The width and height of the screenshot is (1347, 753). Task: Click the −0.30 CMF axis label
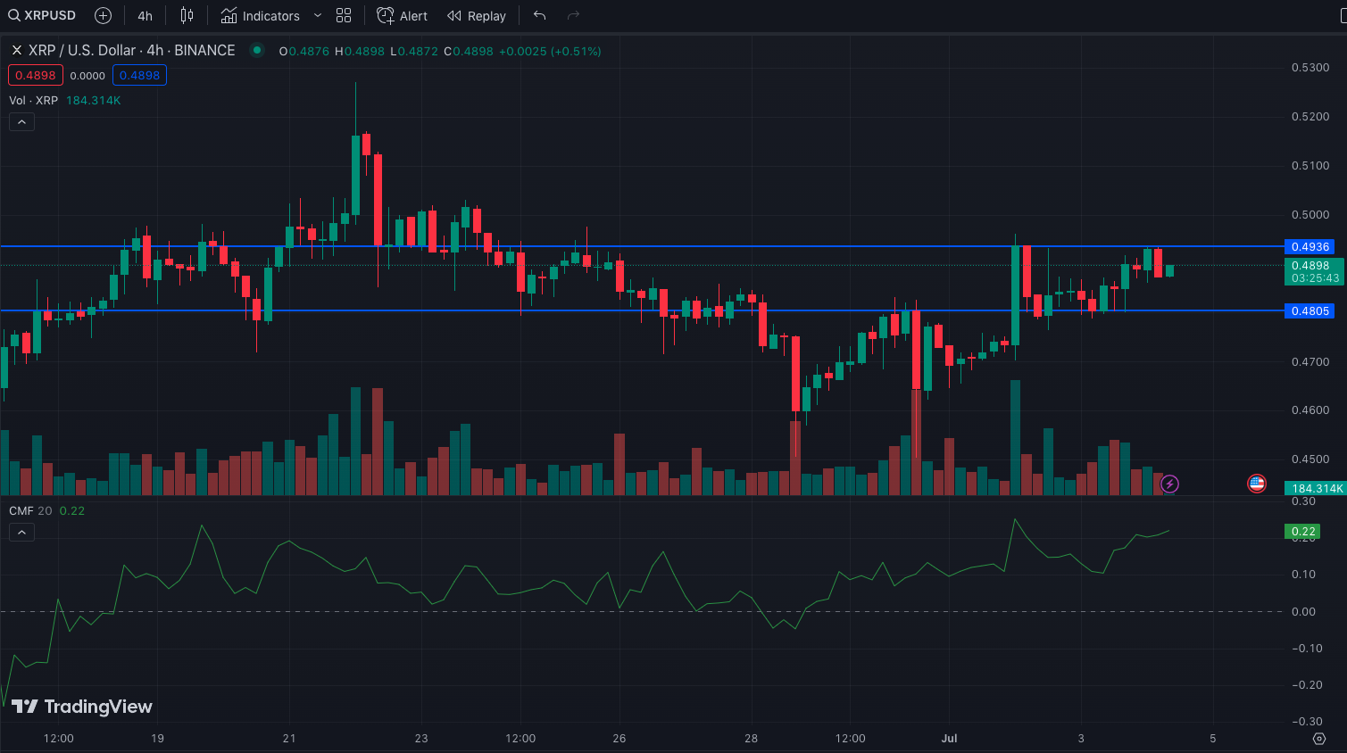(x=1307, y=722)
